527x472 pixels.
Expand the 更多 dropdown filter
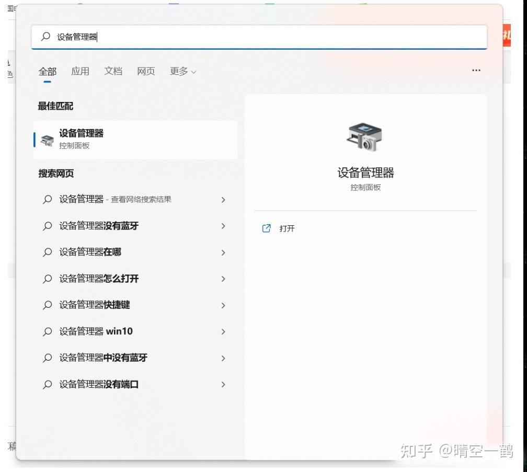click(x=183, y=71)
